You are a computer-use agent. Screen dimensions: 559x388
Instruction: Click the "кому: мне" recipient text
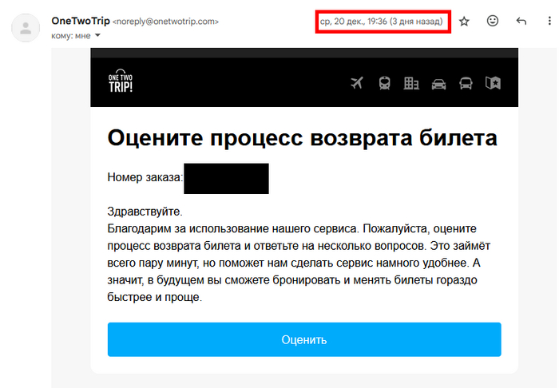[x=71, y=36]
